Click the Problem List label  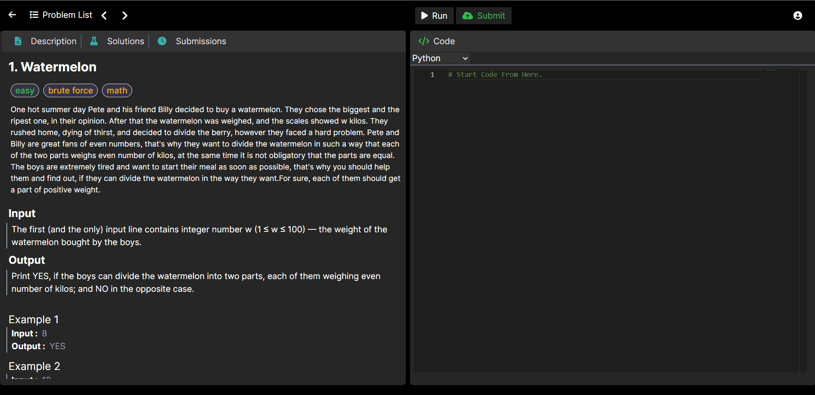(x=67, y=15)
